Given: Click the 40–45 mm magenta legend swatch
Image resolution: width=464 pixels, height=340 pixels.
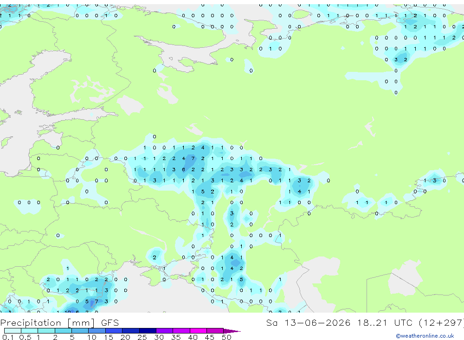Looking at the screenshot, I should [x=198, y=331].
